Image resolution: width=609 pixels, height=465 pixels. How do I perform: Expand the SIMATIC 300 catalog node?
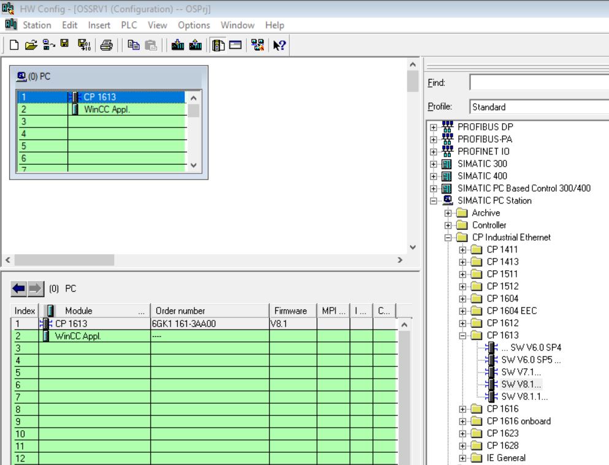pyautogui.click(x=434, y=164)
